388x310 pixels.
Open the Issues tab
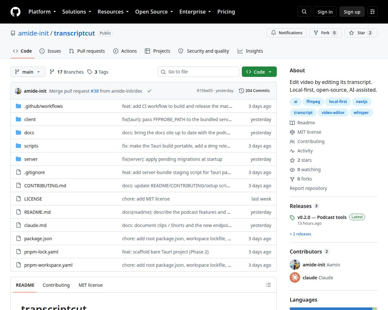pos(50,51)
